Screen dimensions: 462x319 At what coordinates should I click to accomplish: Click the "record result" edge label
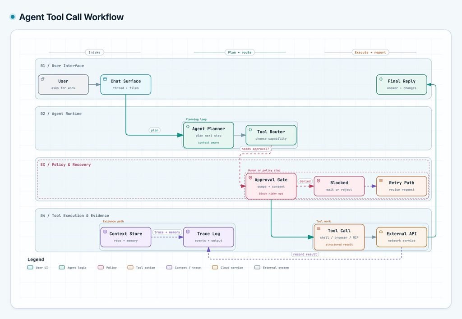[305, 254]
